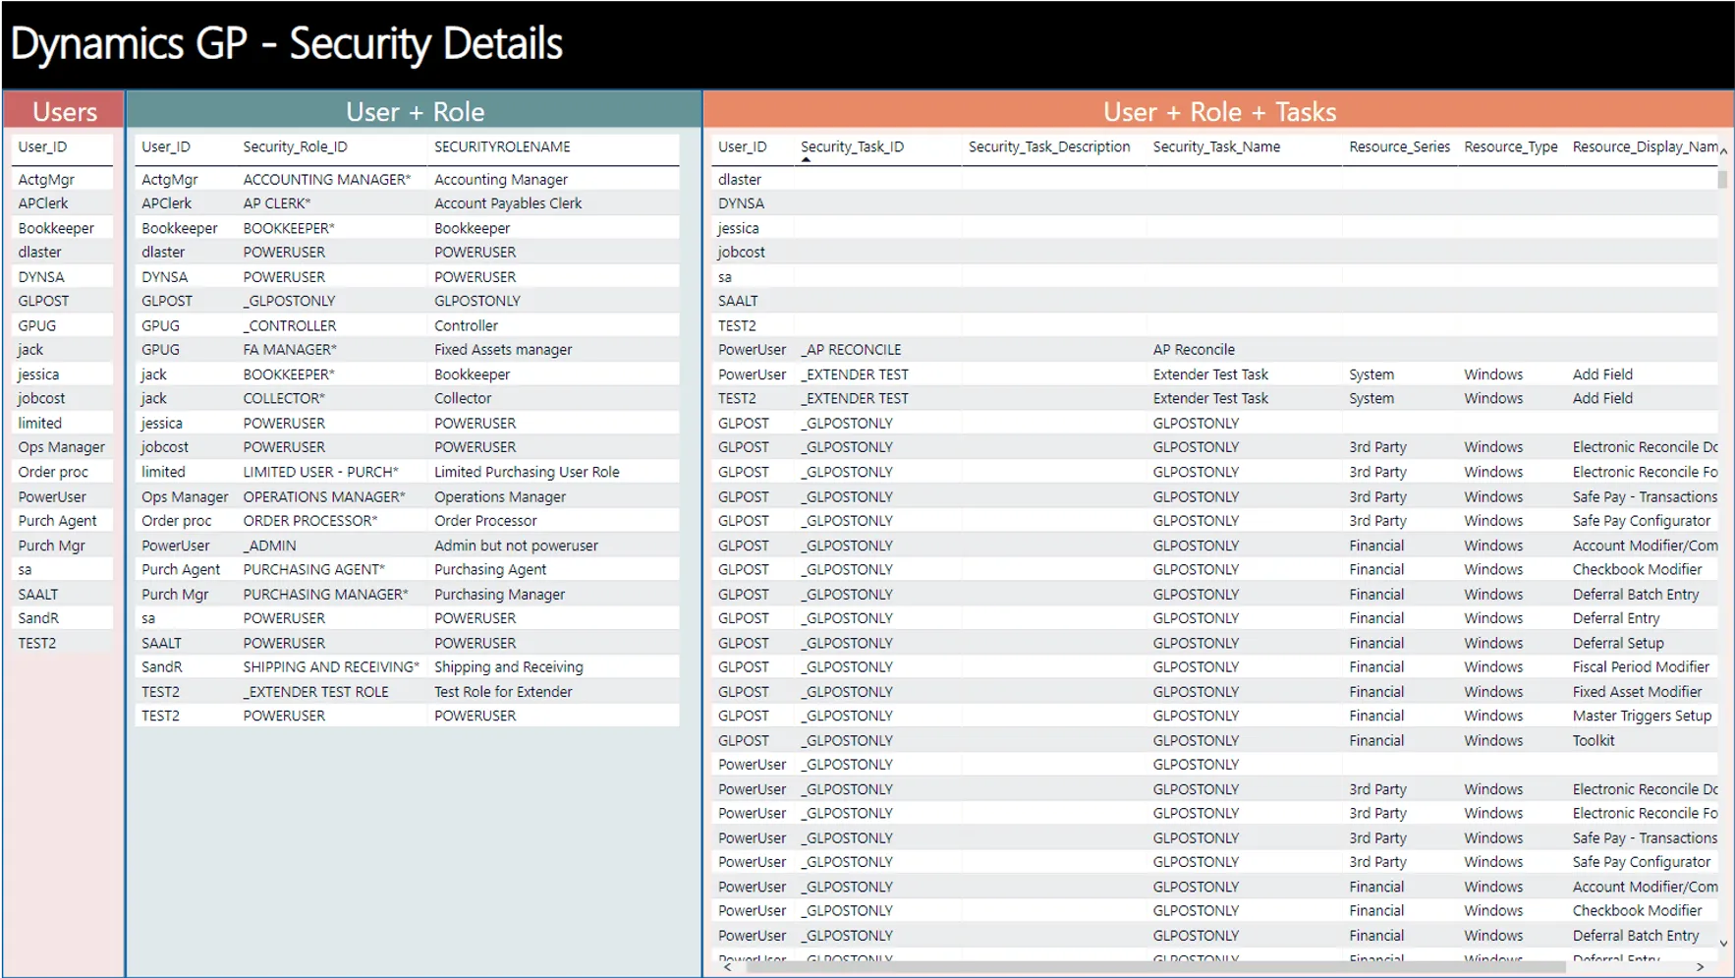1735x978 pixels.
Task: Click the horizontal scrollbar thumb in Tasks table
Action: [x=1154, y=967]
